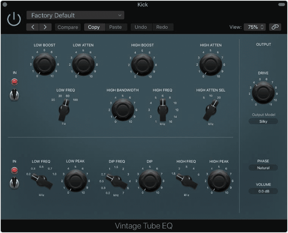Click the High Peak knob
Viewport: 288px width, 233px height.
pos(219,181)
